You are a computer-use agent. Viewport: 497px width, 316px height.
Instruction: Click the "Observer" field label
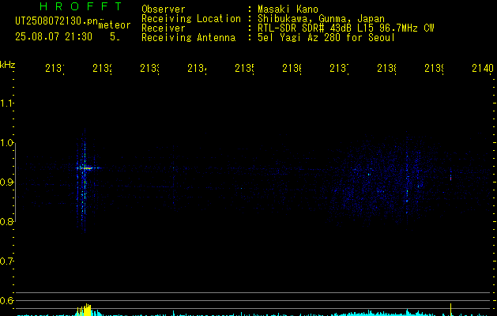click(164, 9)
